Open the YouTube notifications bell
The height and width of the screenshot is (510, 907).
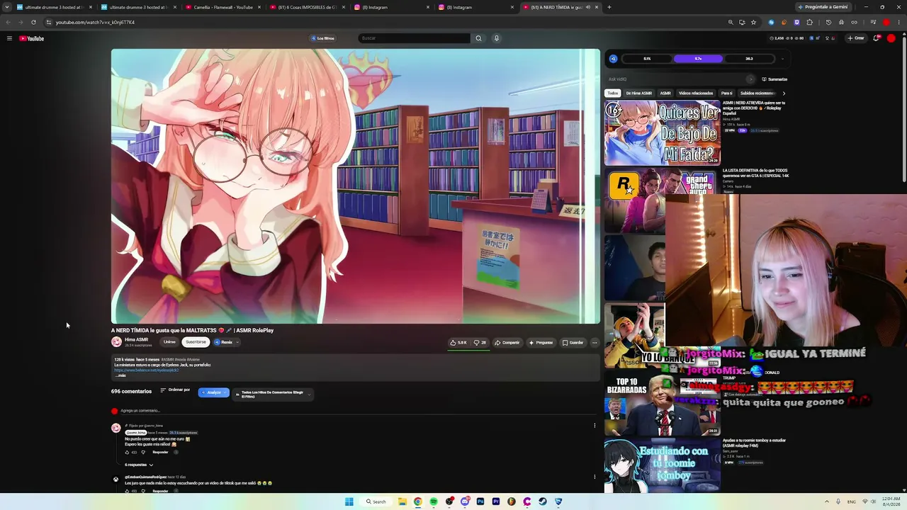point(876,38)
